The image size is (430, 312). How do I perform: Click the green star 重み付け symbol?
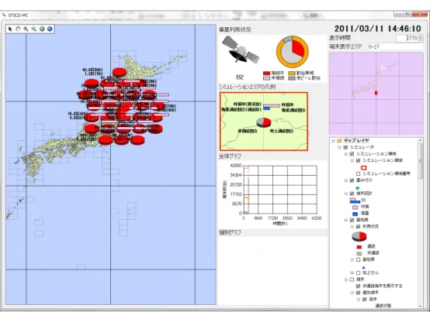(358, 188)
